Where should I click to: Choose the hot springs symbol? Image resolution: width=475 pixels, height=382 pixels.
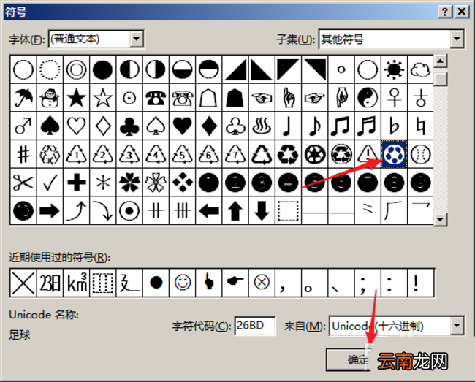pyautogui.click(x=262, y=126)
